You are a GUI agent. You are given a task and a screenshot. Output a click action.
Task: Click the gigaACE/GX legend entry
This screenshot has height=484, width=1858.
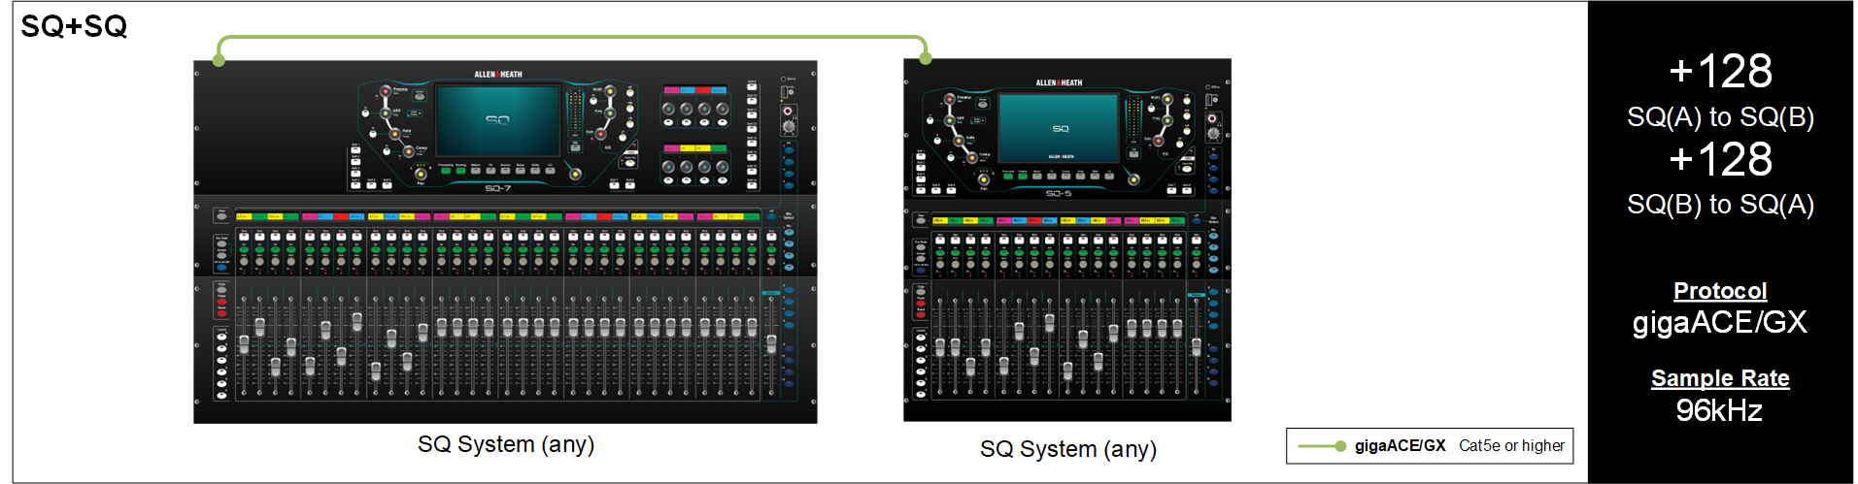tap(1400, 446)
